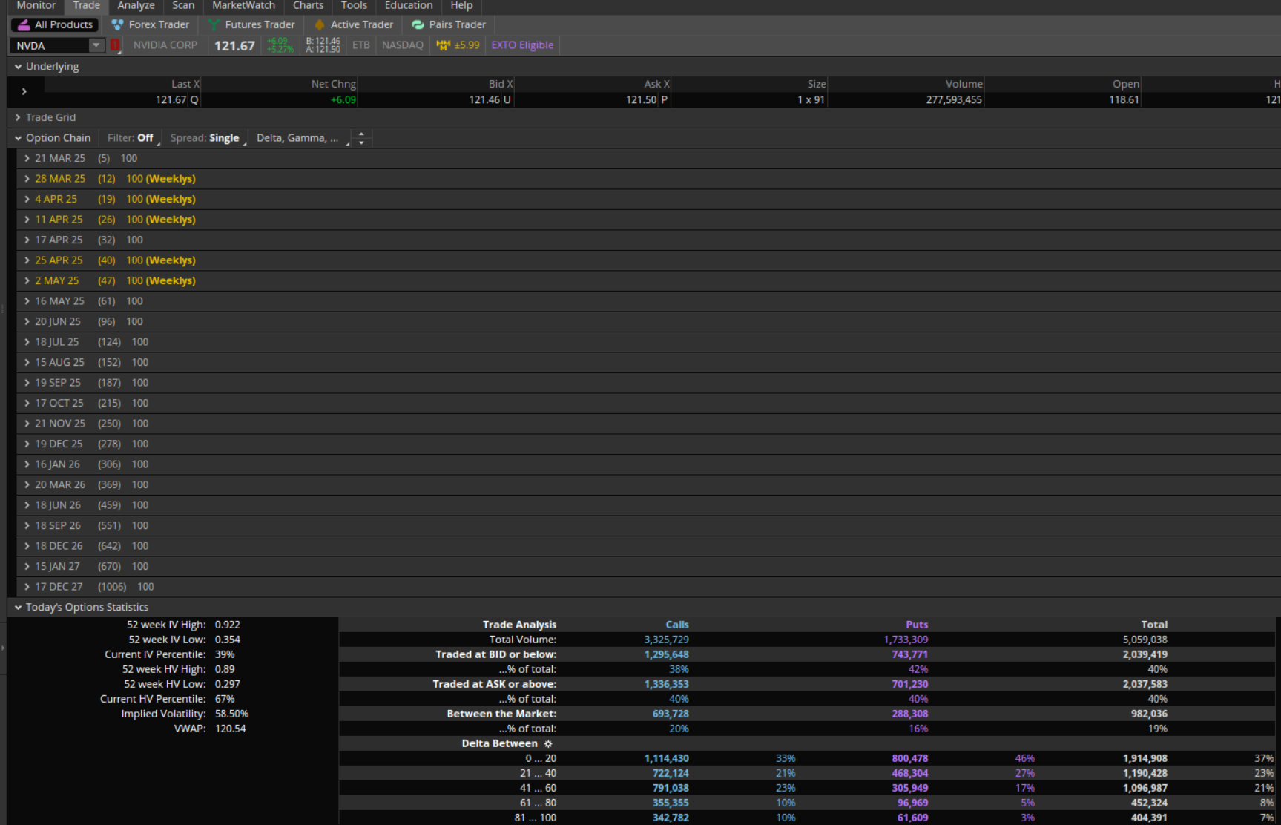Expand the Trade Grid section
1281x825 pixels.
18,117
